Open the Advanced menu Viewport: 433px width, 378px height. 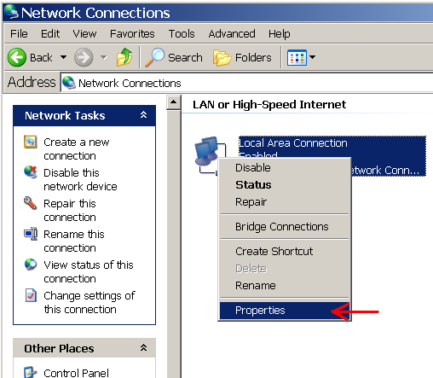point(232,34)
